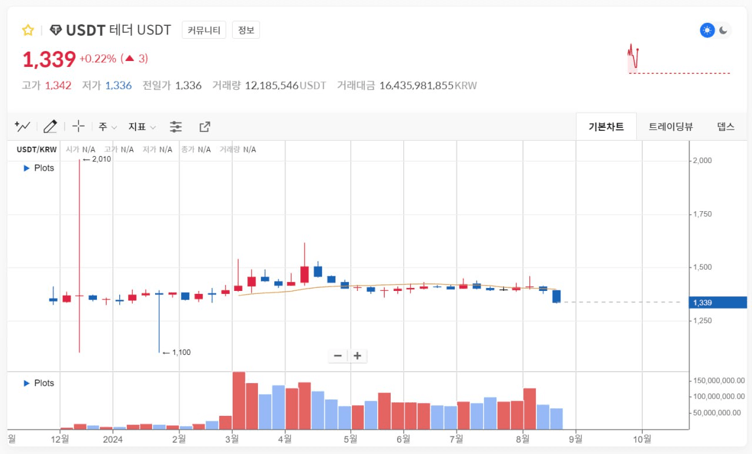Open the 커뮤니티 button
This screenshot has width=752, height=454.
click(x=204, y=30)
